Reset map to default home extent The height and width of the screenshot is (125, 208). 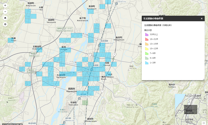5,18
